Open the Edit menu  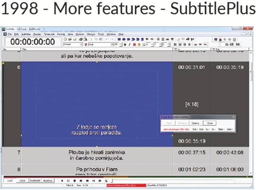tap(16, 34)
